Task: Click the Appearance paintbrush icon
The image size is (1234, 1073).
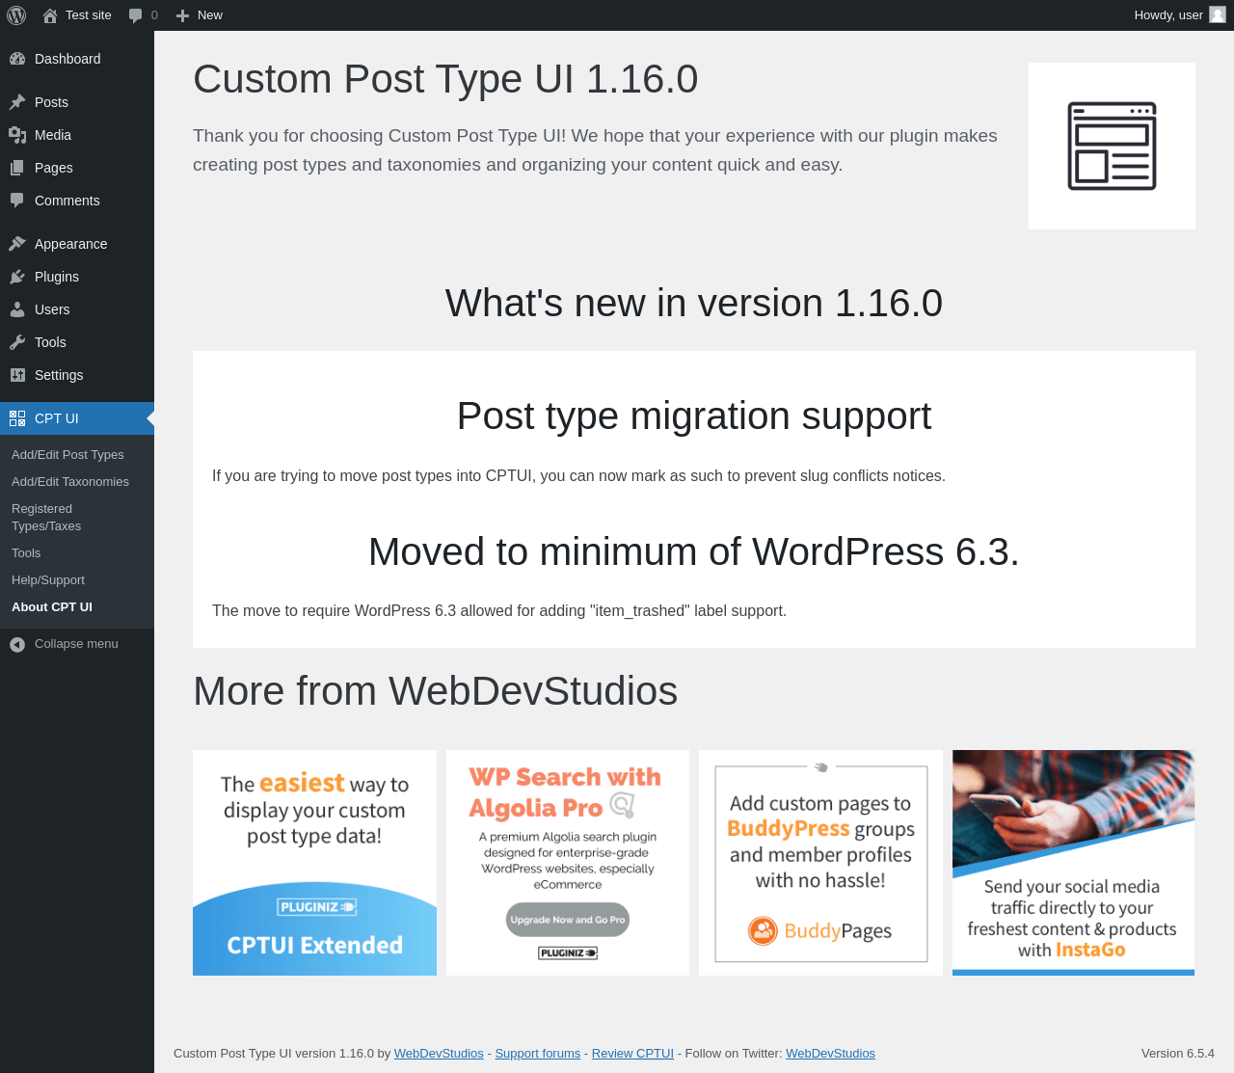Action: point(17,244)
